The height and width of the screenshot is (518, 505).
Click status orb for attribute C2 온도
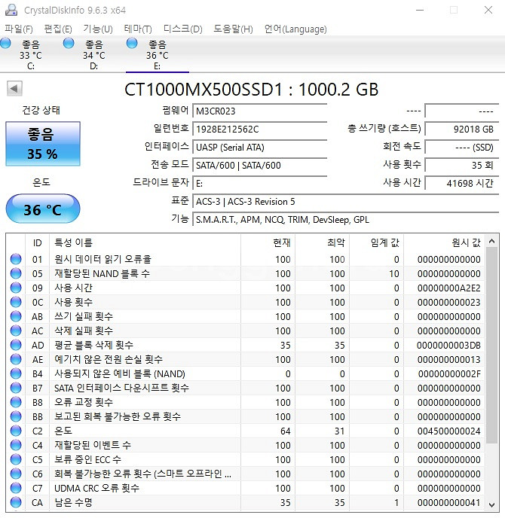tap(16, 431)
